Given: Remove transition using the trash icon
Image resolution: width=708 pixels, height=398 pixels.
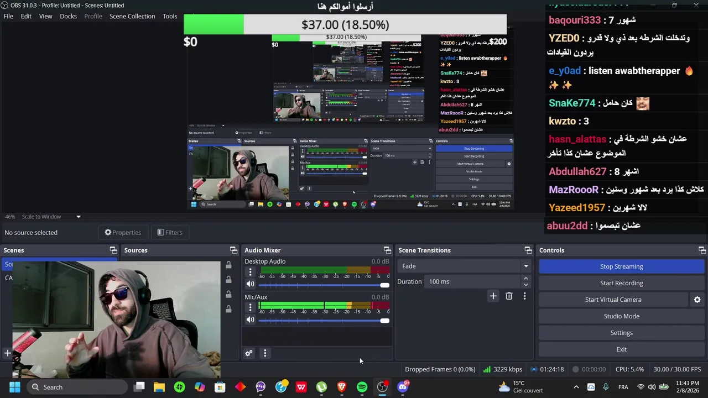Looking at the screenshot, I should click(x=509, y=296).
